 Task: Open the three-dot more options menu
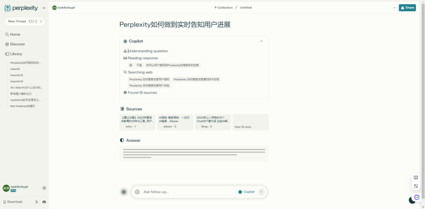pos(394,8)
